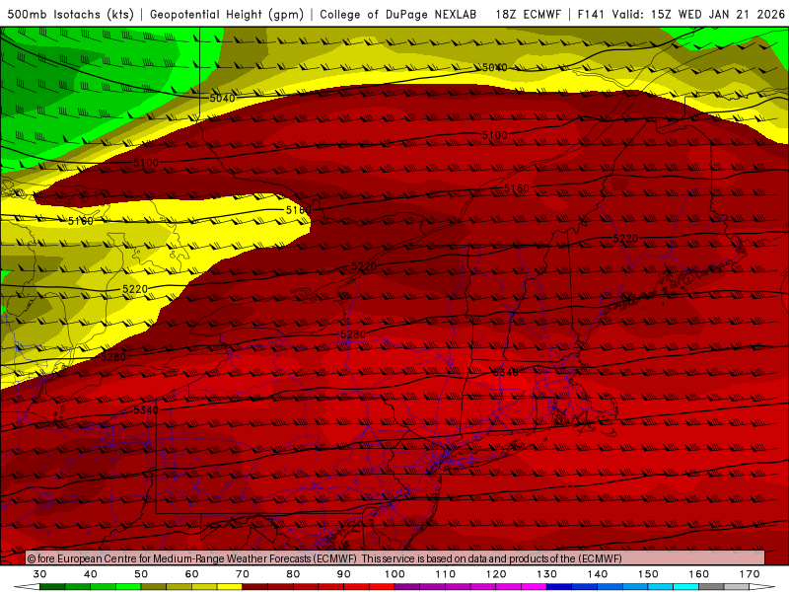This screenshot has width=789, height=592.
Task: Click the legend value 130
Action: (546, 574)
